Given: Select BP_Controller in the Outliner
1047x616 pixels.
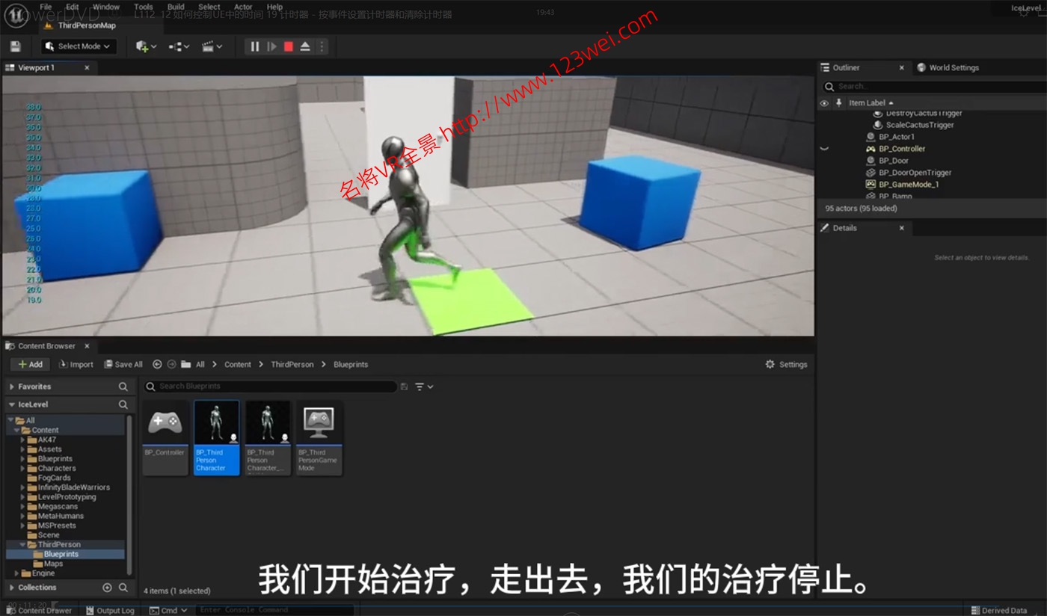Looking at the screenshot, I should click(x=903, y=148).
